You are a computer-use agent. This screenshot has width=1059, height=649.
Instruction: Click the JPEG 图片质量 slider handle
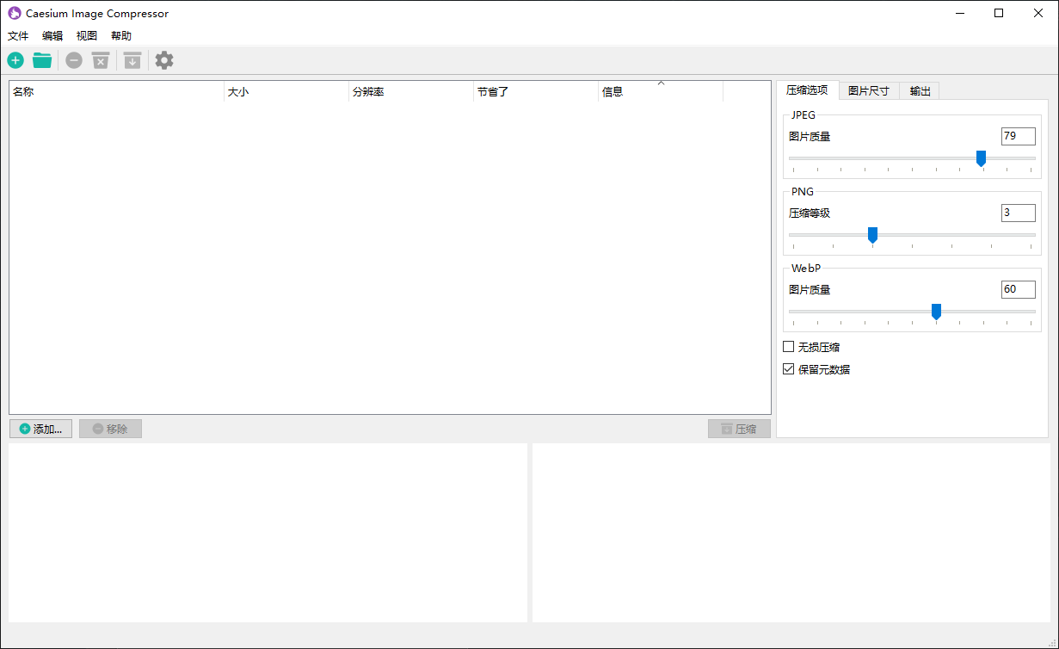(x=981, y=158)
